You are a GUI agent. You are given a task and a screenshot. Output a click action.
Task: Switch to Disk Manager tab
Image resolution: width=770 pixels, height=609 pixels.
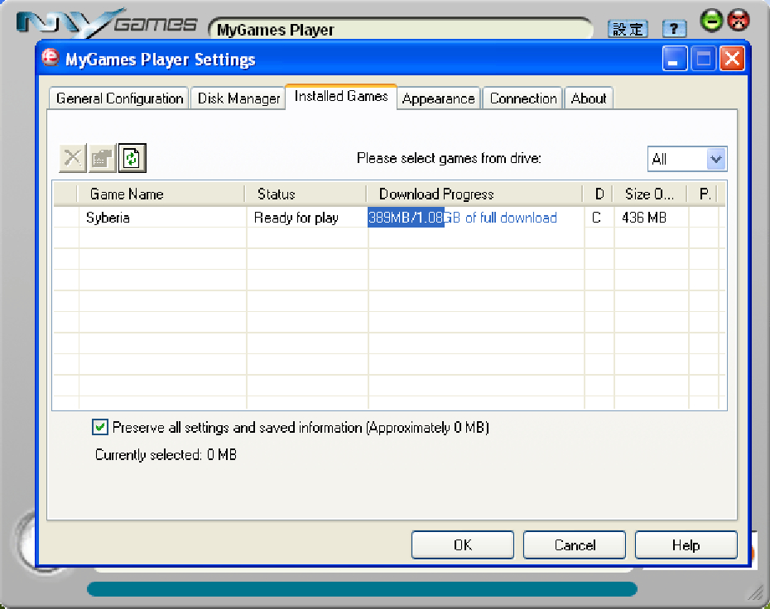(238, 98)
